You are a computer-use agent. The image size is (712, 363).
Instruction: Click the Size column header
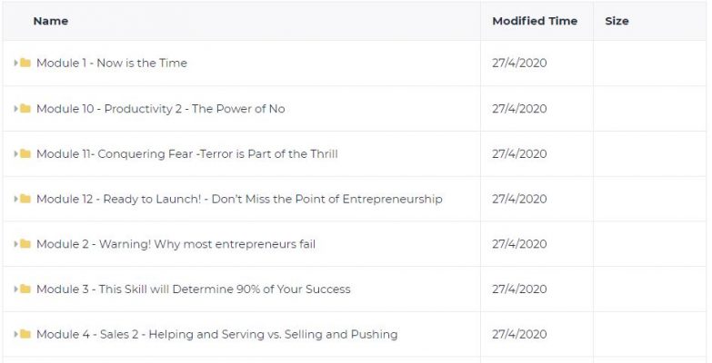pos(617,21)
